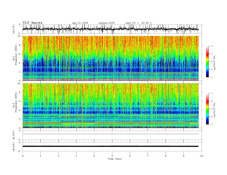Click the ch.2 'log(PSD)(V²/Hz)' colorbar label

pos(214,110)
